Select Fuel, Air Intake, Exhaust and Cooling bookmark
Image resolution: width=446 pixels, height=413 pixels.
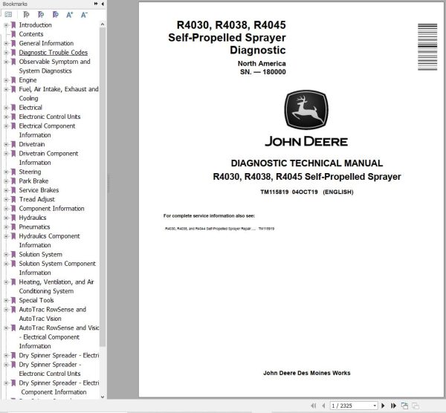click(x=59, y=94)
